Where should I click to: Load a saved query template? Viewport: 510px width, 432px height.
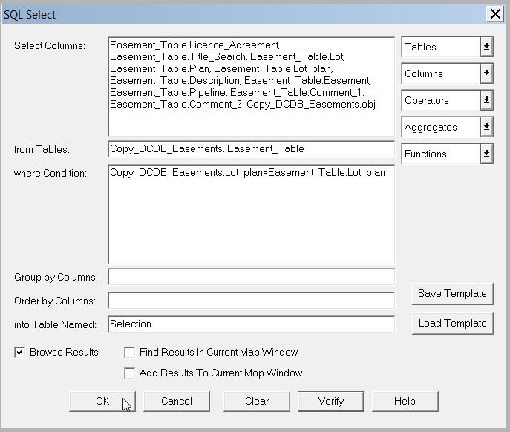(x=451, y=323)
